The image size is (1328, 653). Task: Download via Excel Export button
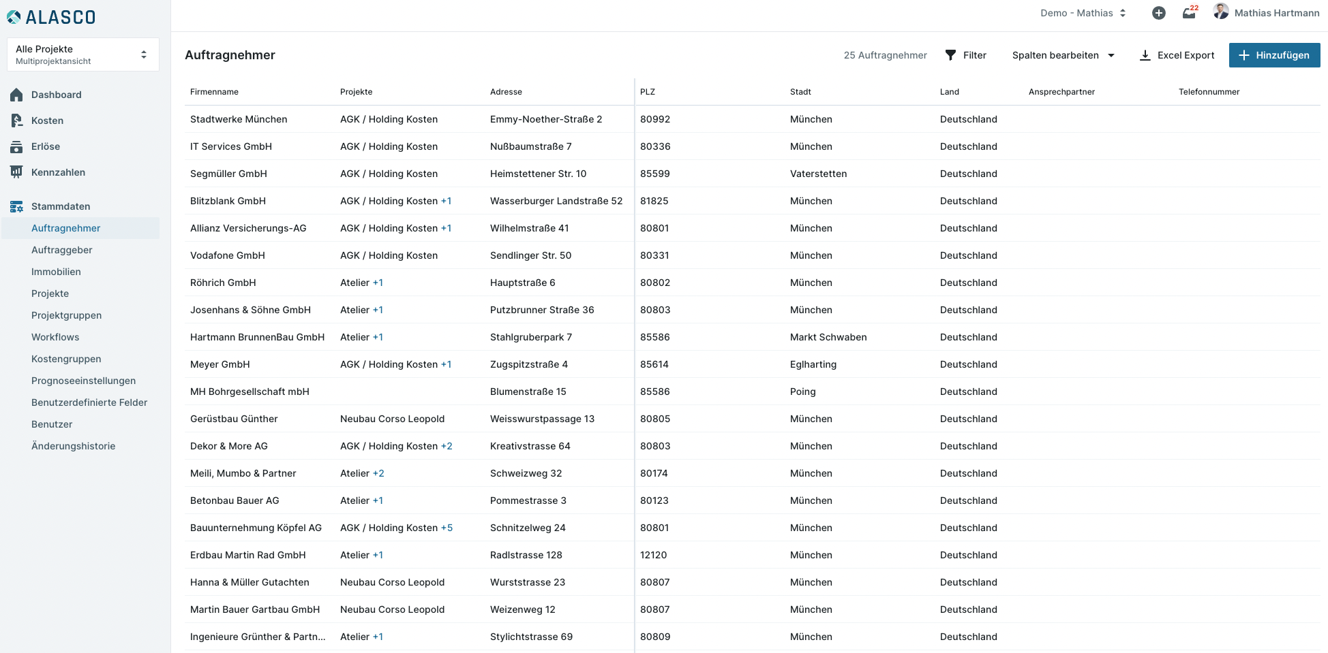1177,55
